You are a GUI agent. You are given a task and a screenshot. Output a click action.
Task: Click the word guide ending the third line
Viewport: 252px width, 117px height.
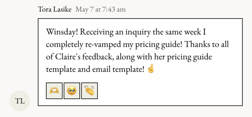pyautogui.click(x=203, y=57)
